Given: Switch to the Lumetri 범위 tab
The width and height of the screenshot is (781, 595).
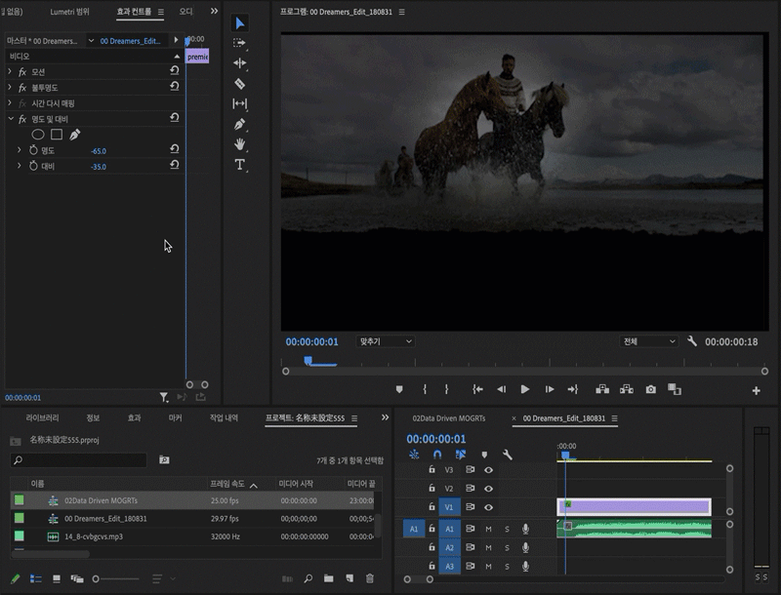Looking at the screenshot, I should [x=69, y=12].
